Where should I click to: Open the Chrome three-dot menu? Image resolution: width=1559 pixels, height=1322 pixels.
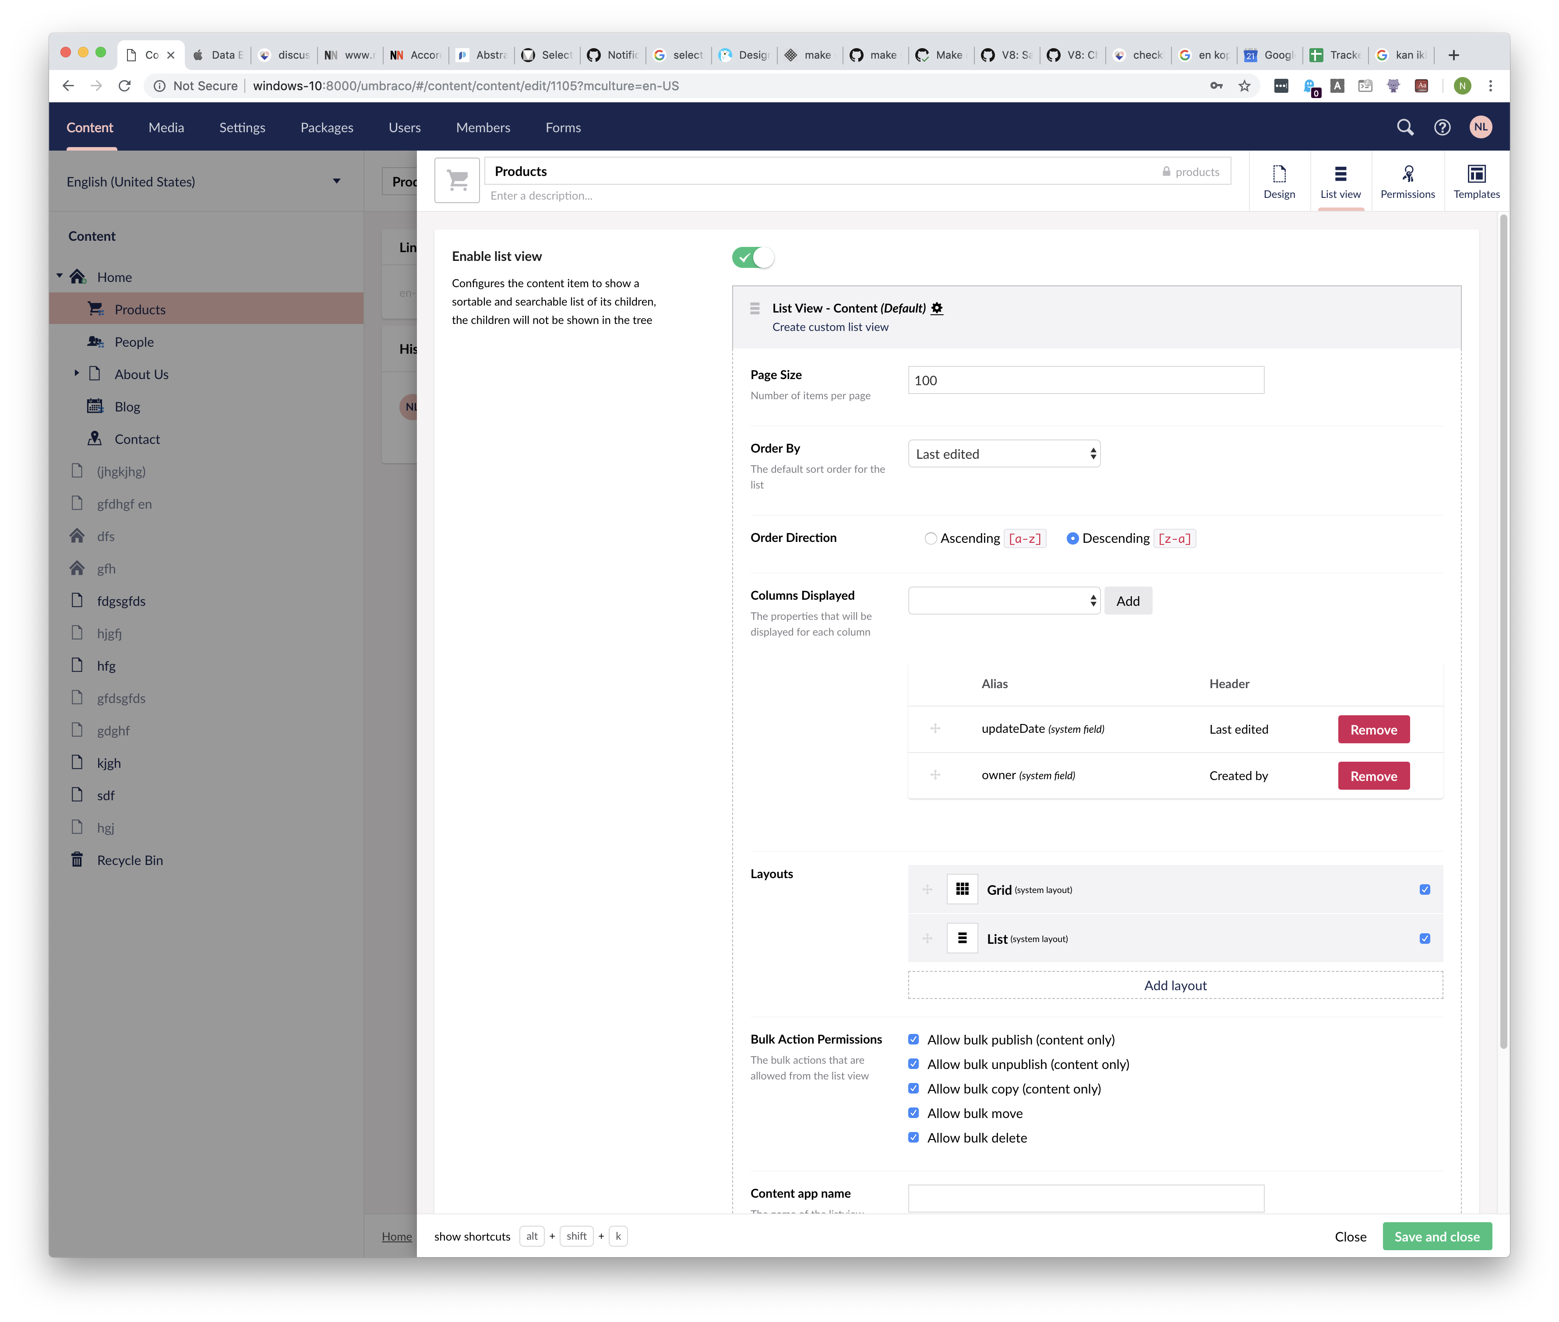point(1490,85)
